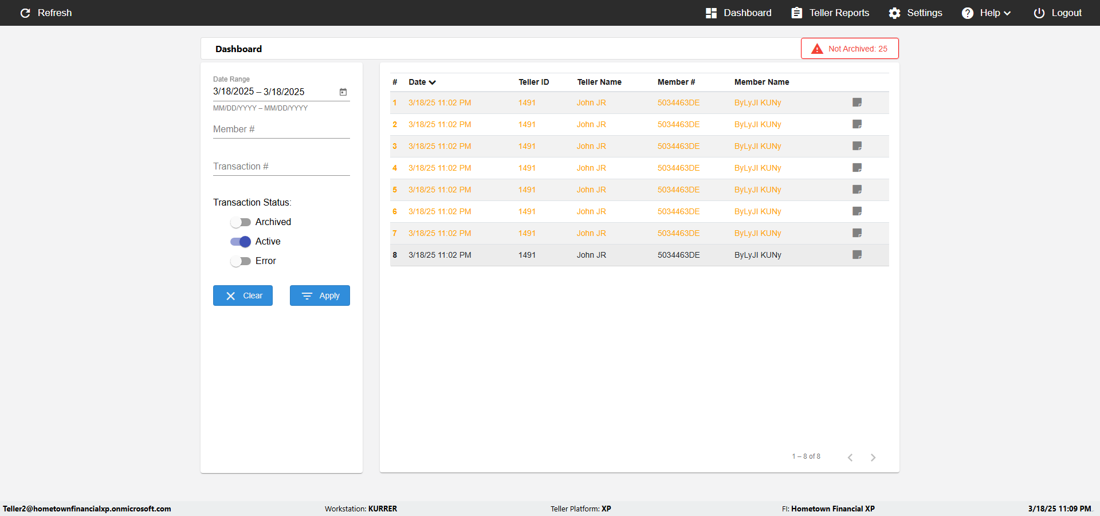1100x516 pixels.
Task: Enable the Error status toggle
Action: (241, 261)
